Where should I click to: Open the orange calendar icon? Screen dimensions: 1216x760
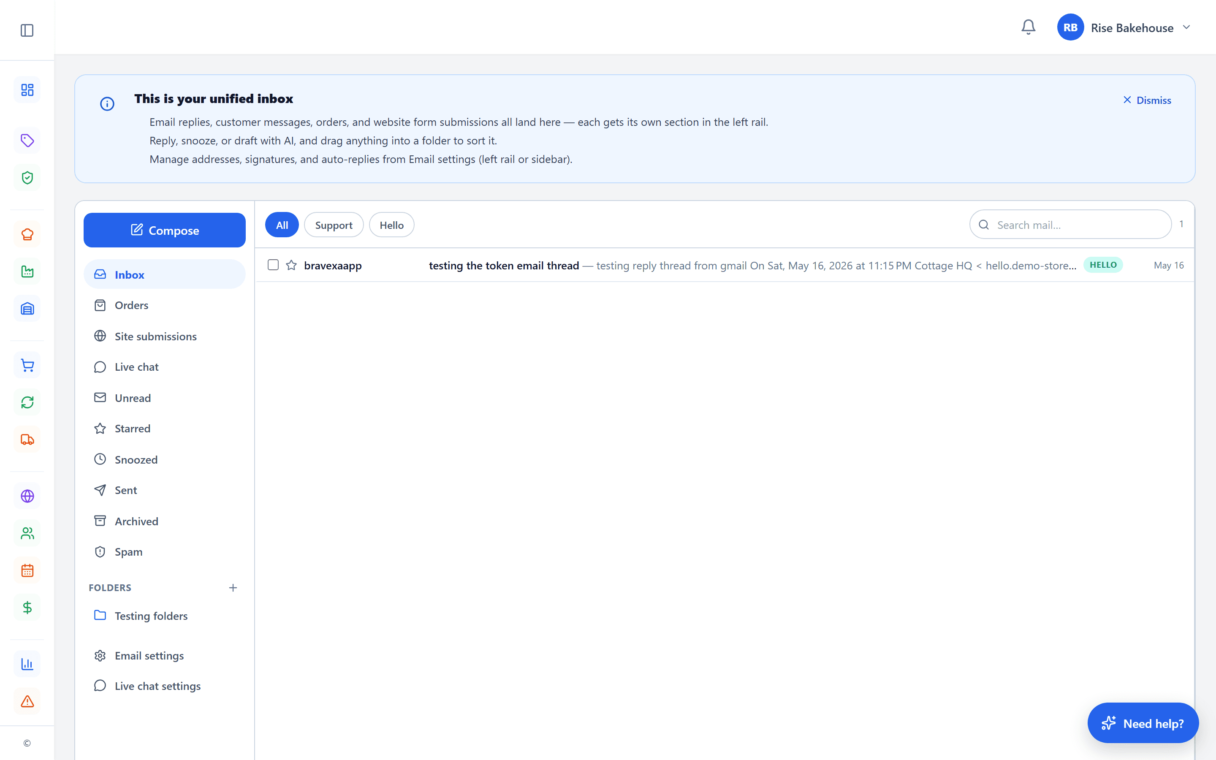pos(27,570)
